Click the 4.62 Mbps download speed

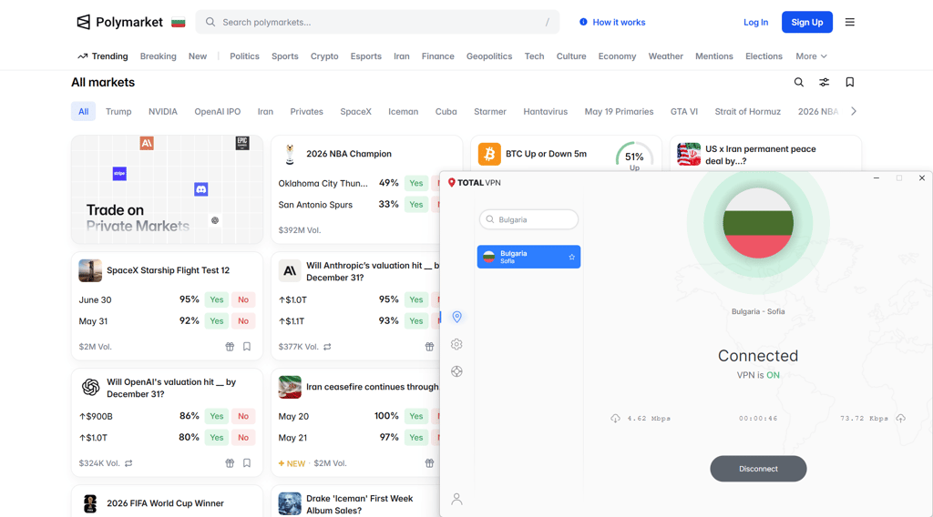click(649, 419)
